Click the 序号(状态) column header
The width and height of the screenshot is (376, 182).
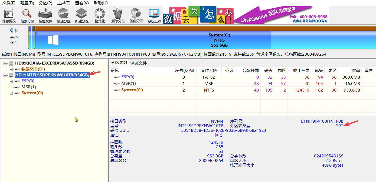[x=185, y=70]
